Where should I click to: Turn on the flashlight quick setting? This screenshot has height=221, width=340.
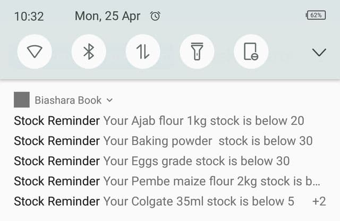tap(197, 52)
